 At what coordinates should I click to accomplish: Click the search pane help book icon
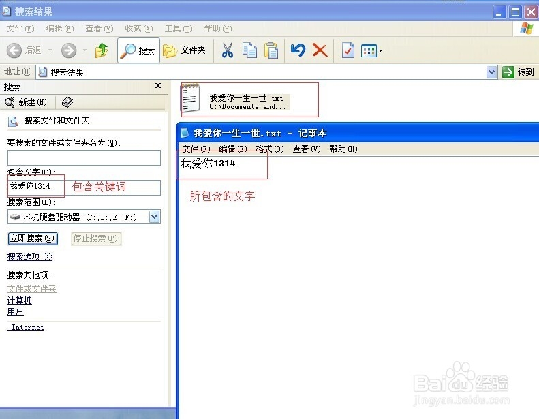(67, 102)
